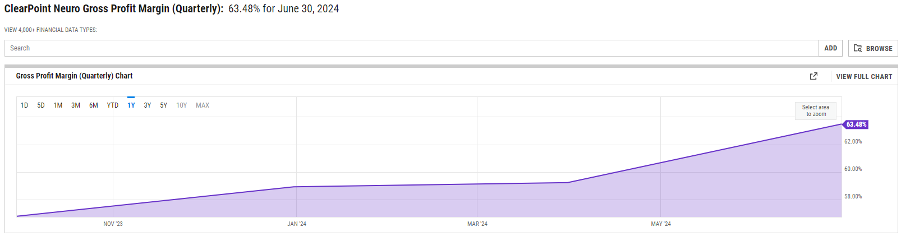
Task: Click the 58.00% axis label
Action: coord(853,196)
